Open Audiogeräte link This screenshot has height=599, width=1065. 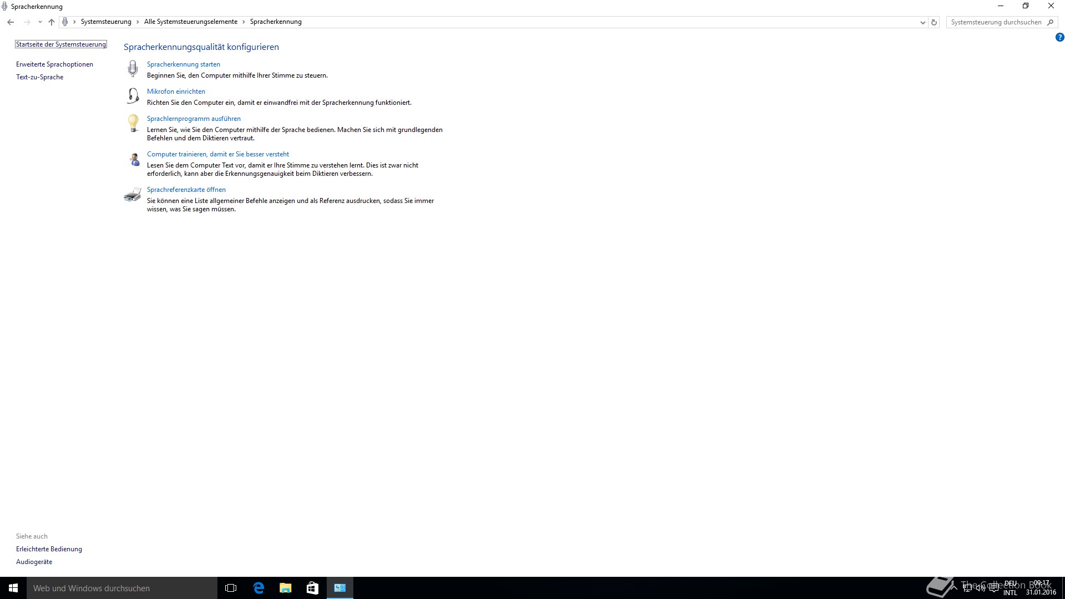34,562
